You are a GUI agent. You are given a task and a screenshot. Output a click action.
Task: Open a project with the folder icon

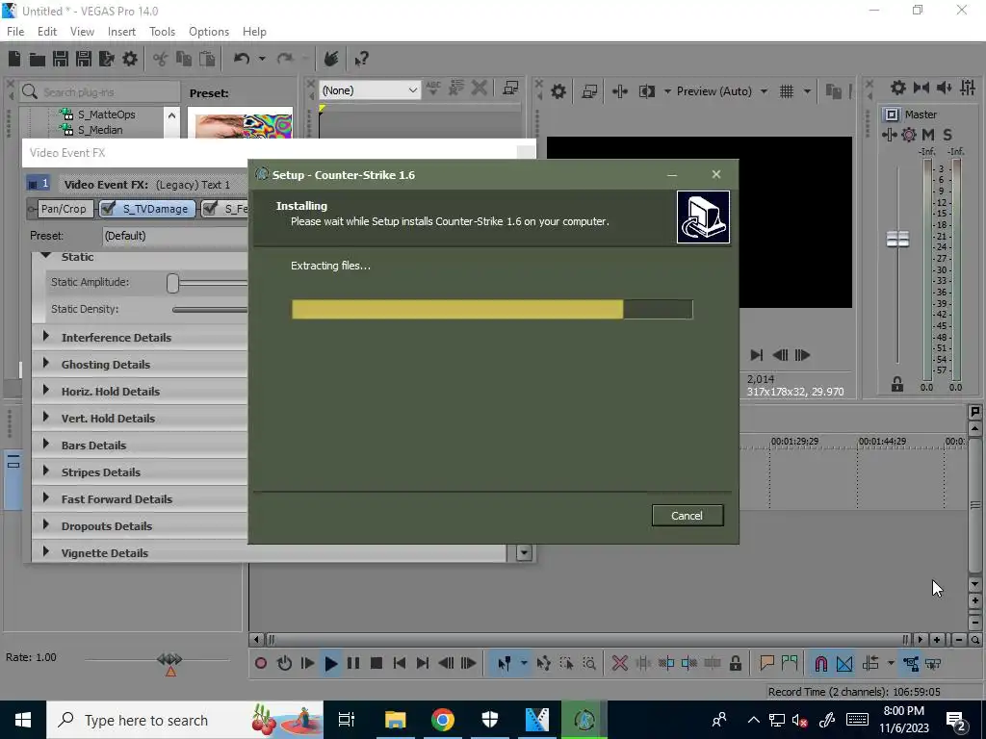click(38, 59)
